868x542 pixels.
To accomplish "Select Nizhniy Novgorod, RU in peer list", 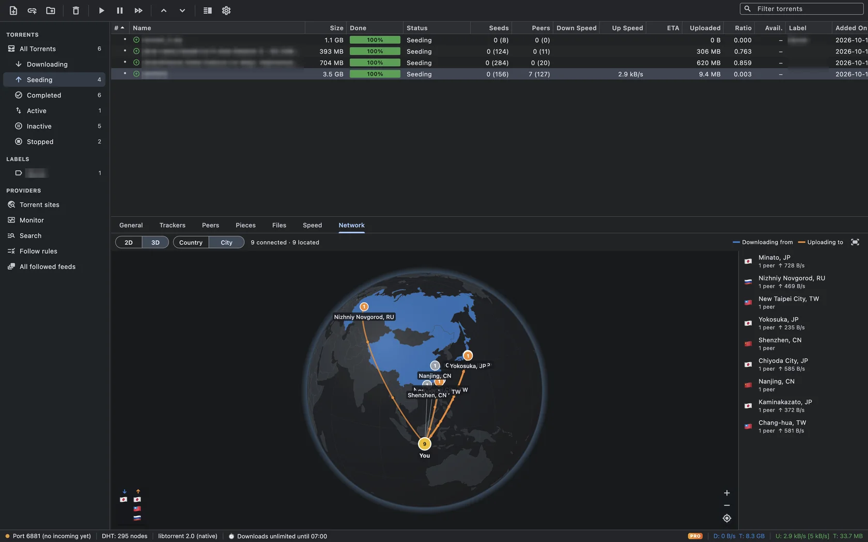I will [803, 282].
